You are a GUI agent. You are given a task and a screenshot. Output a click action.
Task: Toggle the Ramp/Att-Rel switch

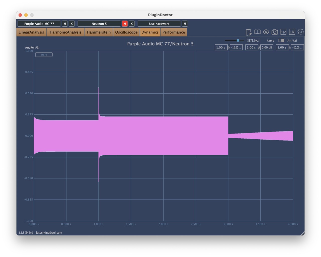[x=281, y=40]
